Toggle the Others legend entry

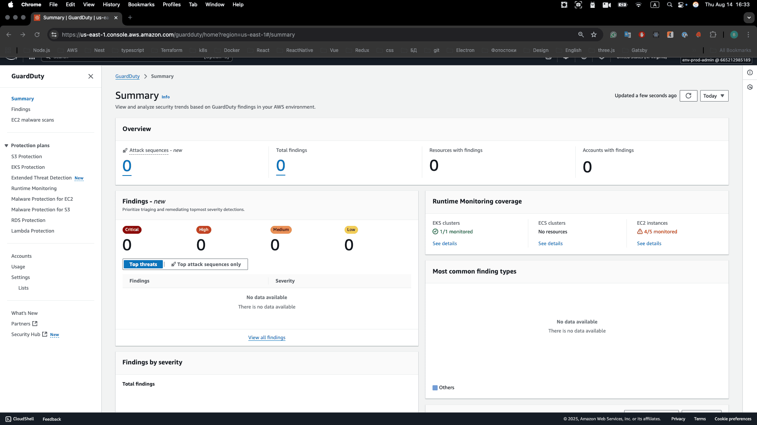pos(443,388)
